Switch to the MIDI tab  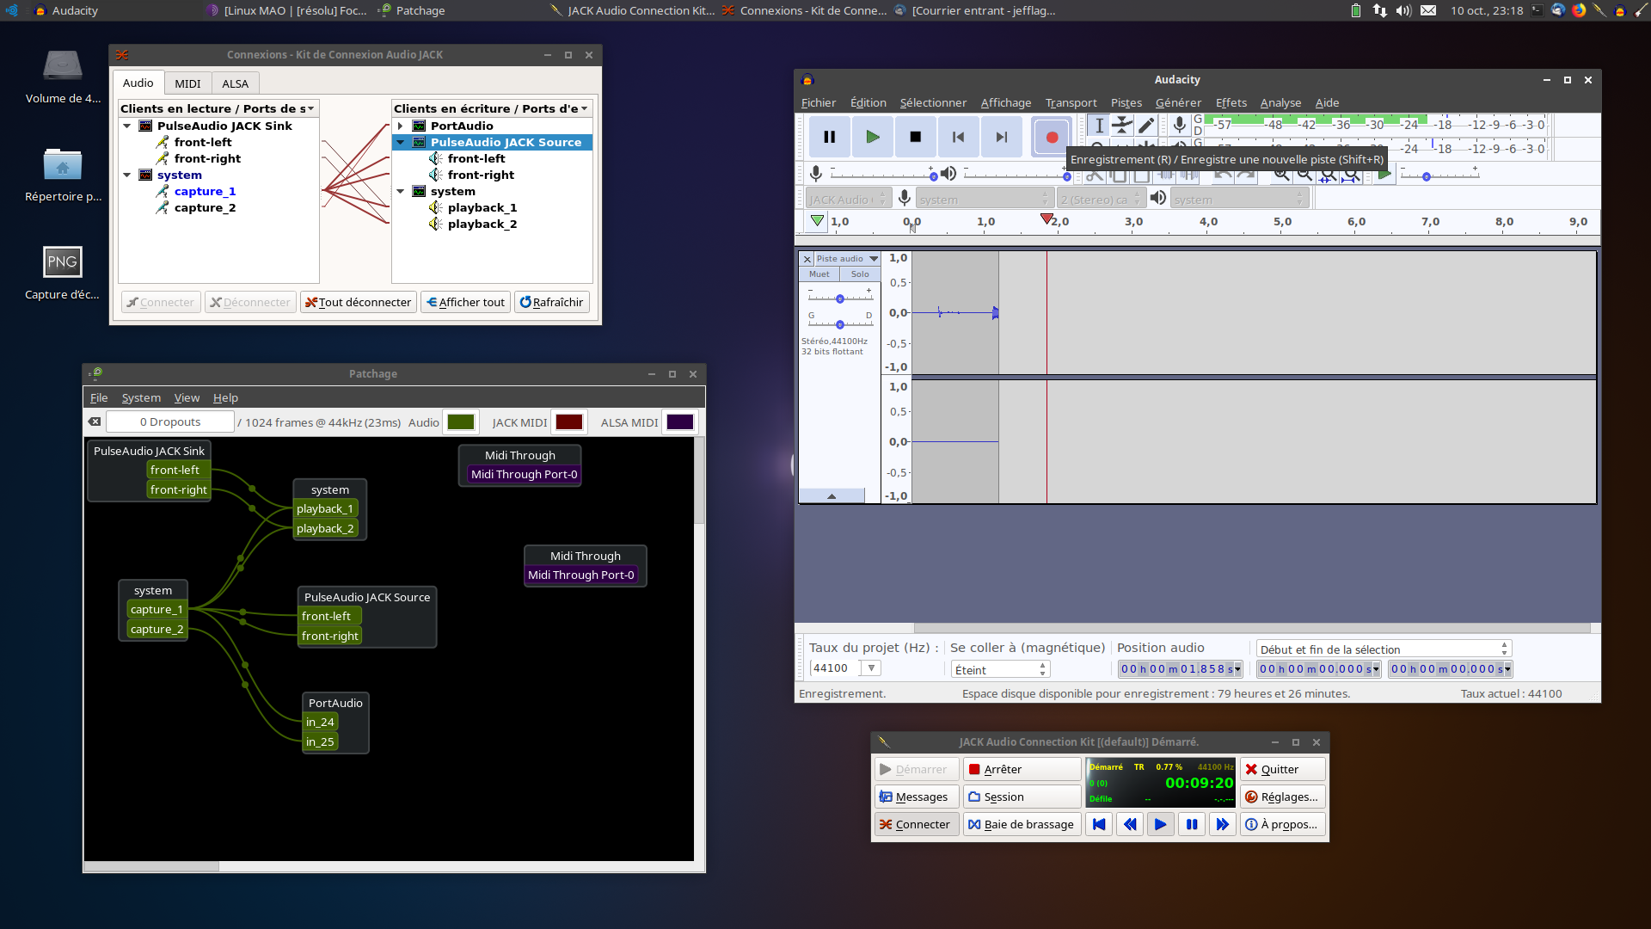point(187,83)
